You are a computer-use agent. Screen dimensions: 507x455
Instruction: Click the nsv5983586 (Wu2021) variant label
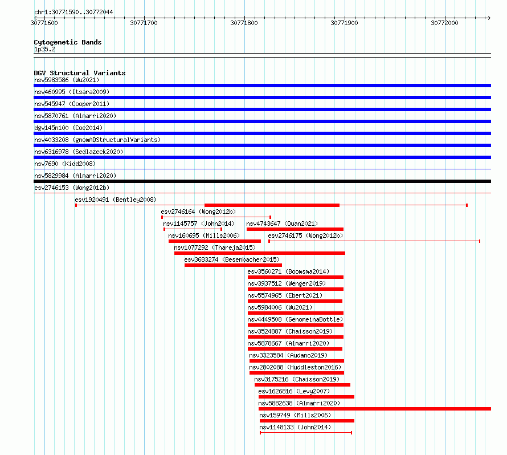click(x=67, y=80)
